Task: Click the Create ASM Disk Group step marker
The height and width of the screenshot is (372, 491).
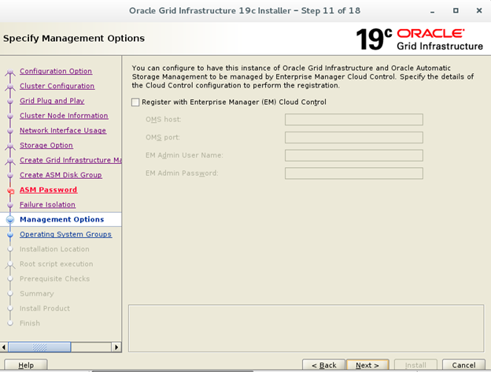Action: point(10,175)
